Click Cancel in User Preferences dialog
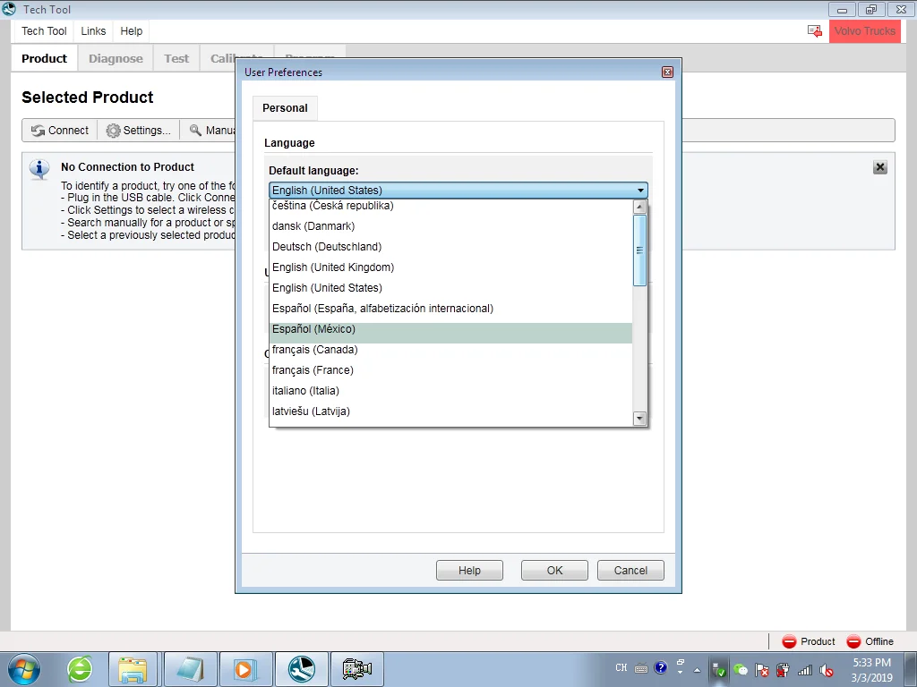 click(630, 570)
